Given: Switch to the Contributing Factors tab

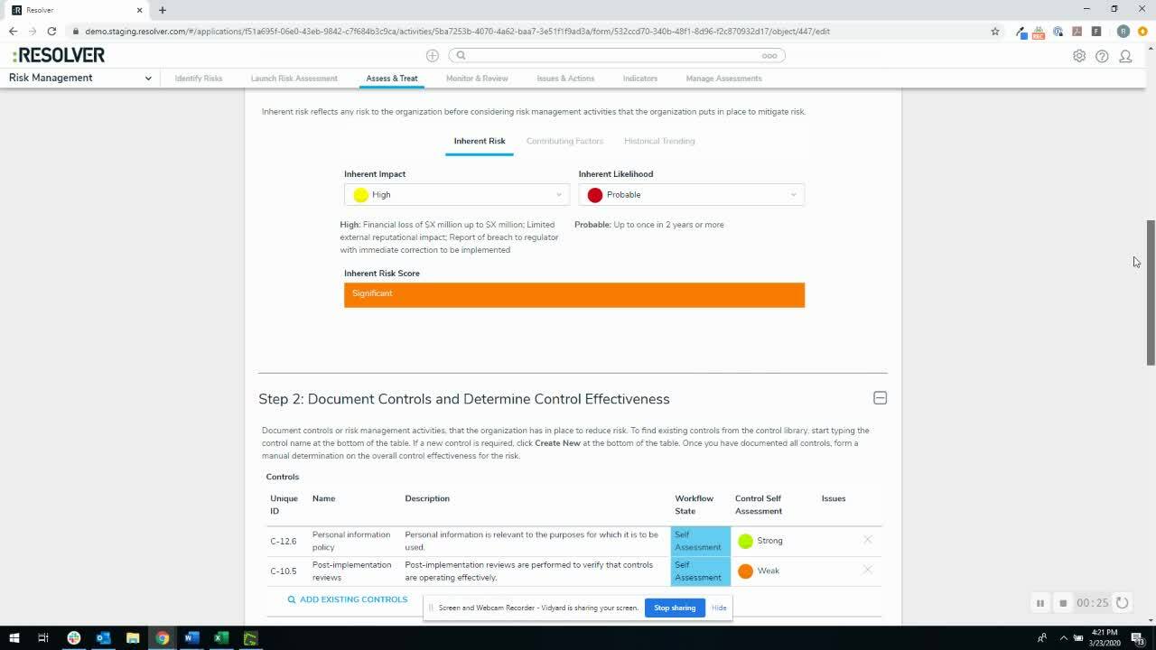Looking at the screenshot, I should pos(564,141).
